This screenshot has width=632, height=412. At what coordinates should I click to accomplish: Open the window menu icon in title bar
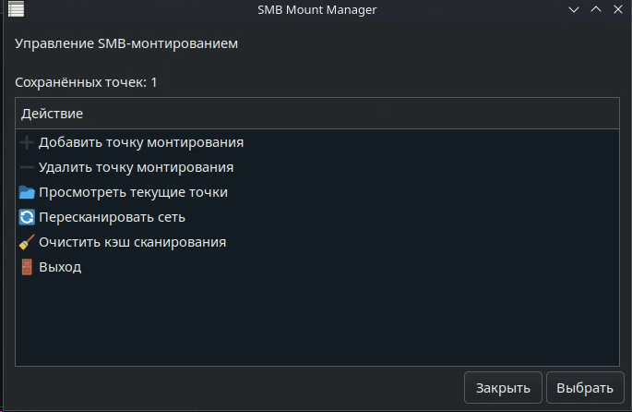click(x=16, y=9)
